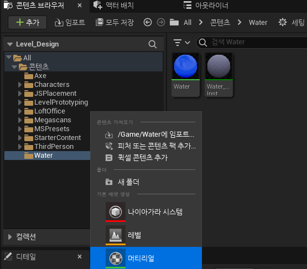Expand the Collections (컬렉션) section
The image size is (307, 269).
click(x=9, y=237)
